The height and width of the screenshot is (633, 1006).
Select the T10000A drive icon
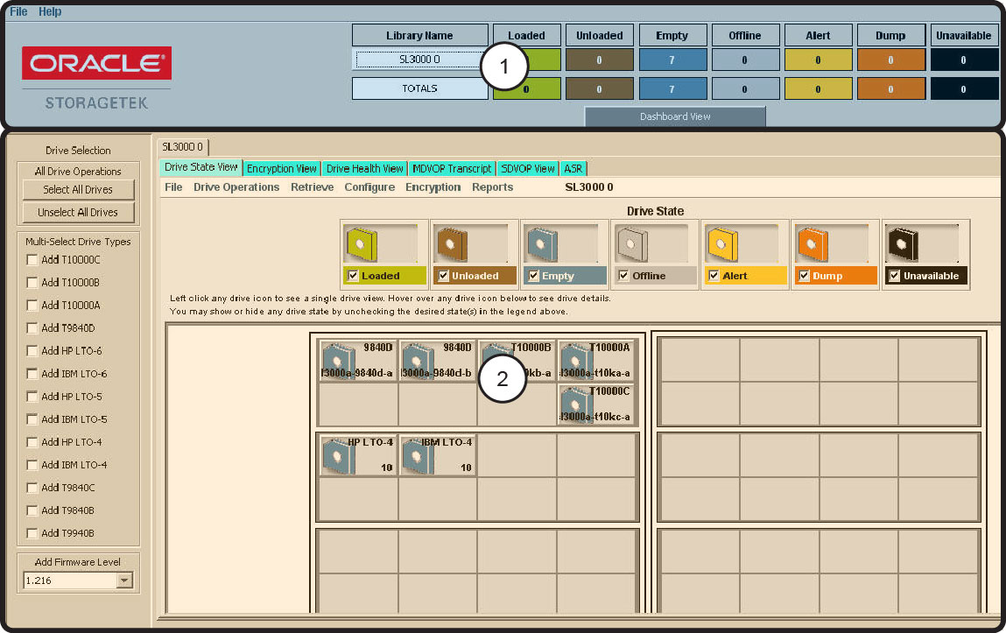(x=575, y=361)
